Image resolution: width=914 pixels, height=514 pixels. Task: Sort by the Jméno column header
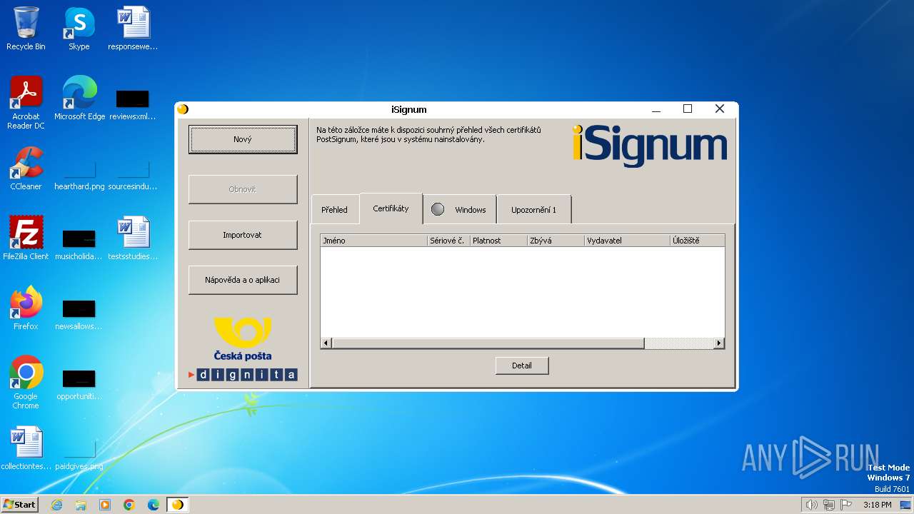(373, 241)
